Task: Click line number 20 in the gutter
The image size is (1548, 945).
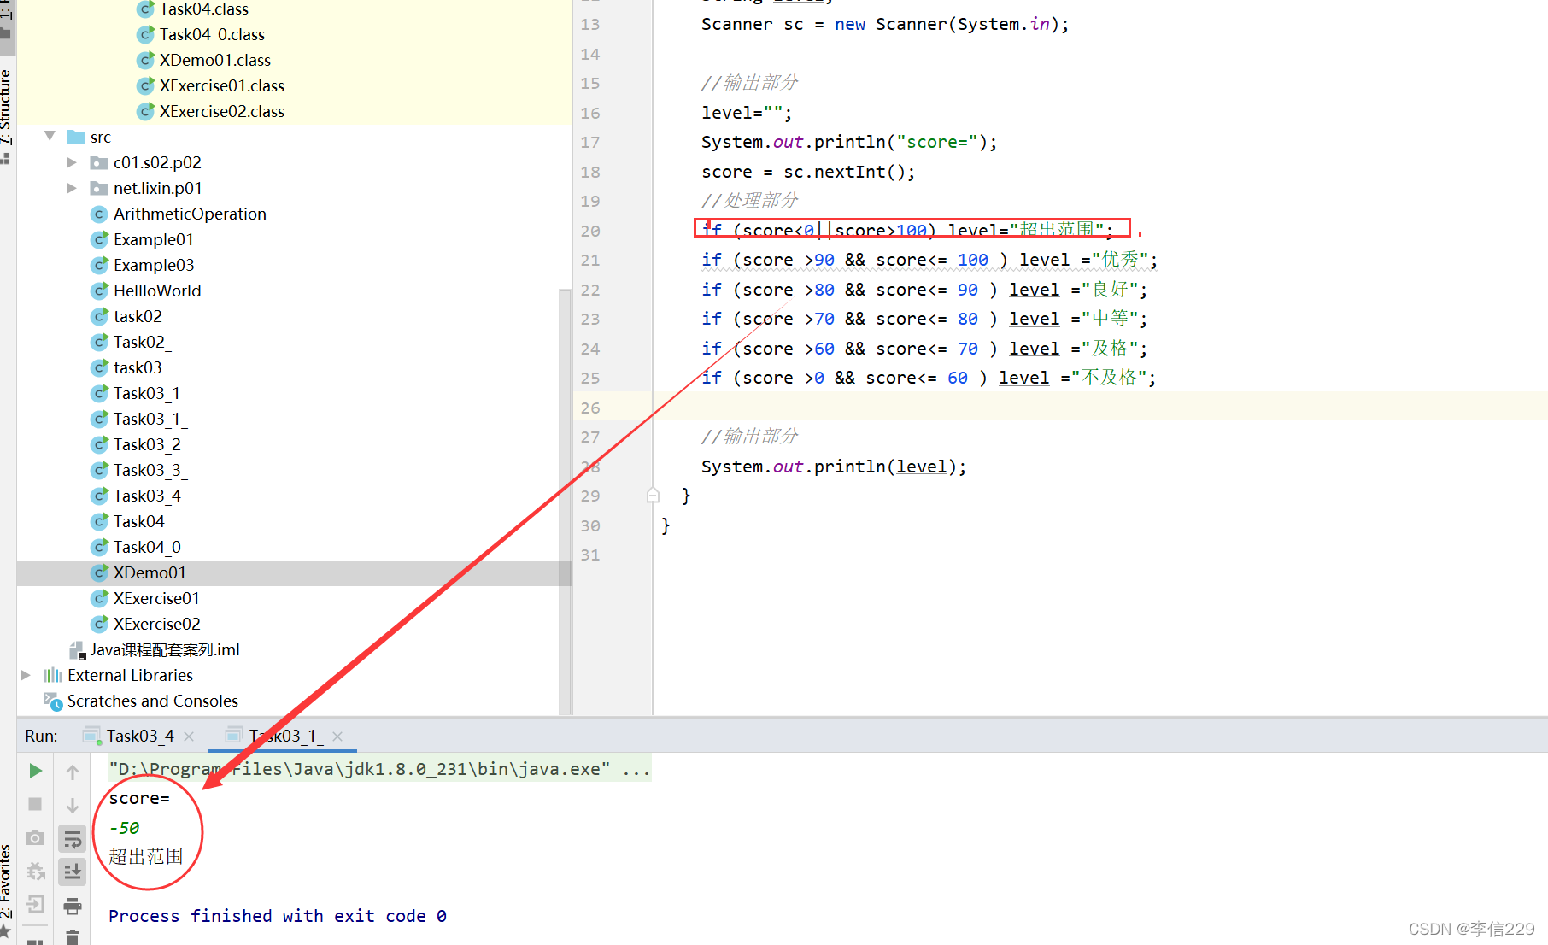Action: tap(590, 231)
